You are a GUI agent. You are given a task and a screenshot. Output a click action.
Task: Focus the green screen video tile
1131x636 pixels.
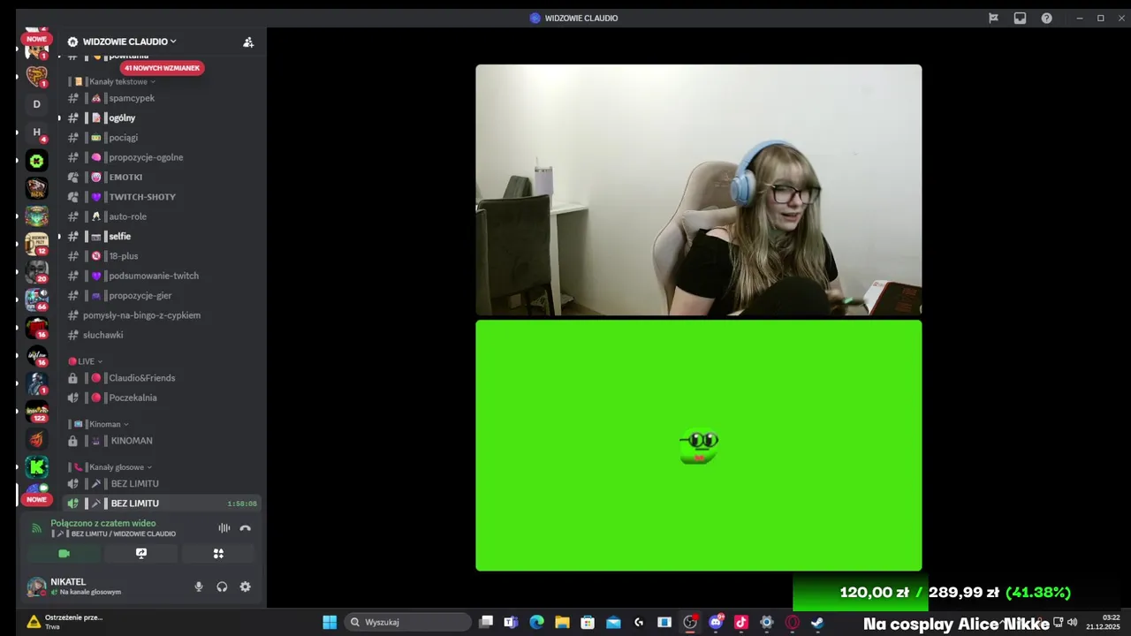coord(698,445)
